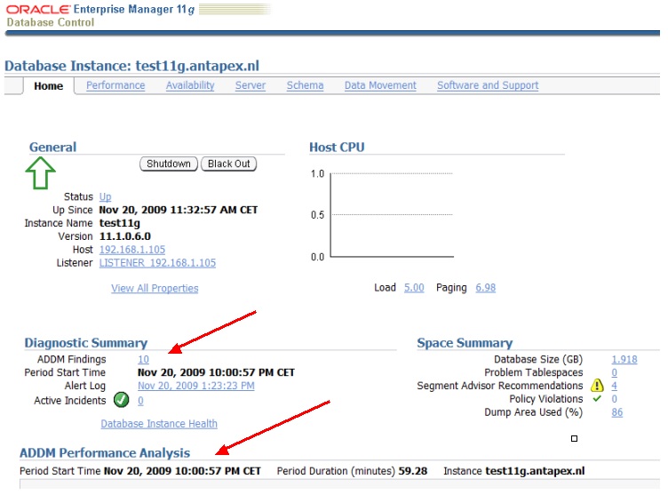Open the Alert Log timestamp link
The width and height of the screenshot is (668, 495).
click(x=195, y=386)
